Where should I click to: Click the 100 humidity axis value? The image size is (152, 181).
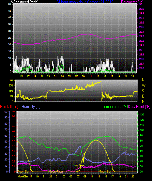point(6,112)
